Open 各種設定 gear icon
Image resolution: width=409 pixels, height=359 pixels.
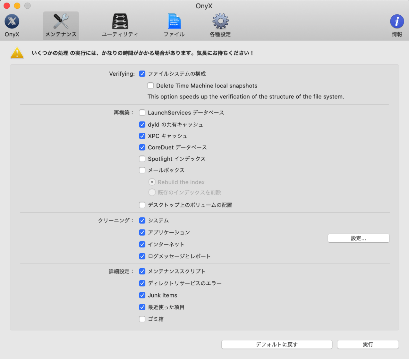pyautogui.click(x=220, y=22)
